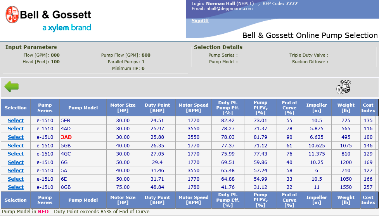
Task: Click nhall@deppmann.com email text
Action: [x=229, y=9]
